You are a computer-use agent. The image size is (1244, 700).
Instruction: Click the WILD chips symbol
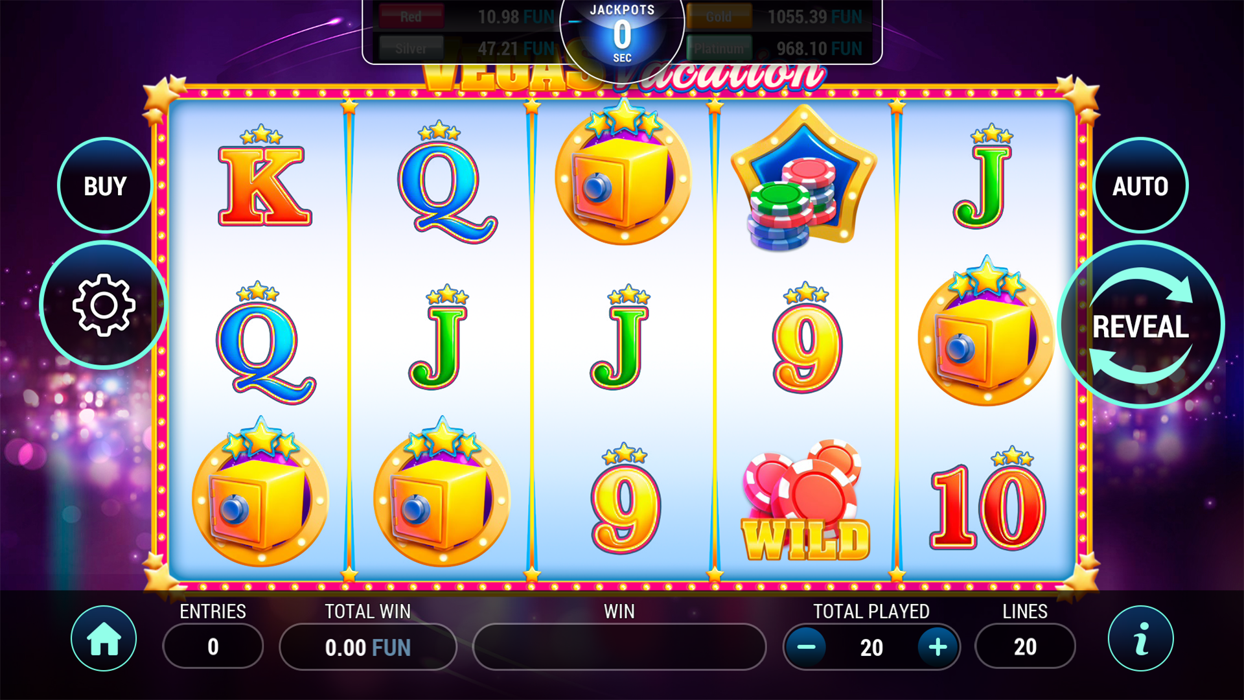(x=805, y=500)
